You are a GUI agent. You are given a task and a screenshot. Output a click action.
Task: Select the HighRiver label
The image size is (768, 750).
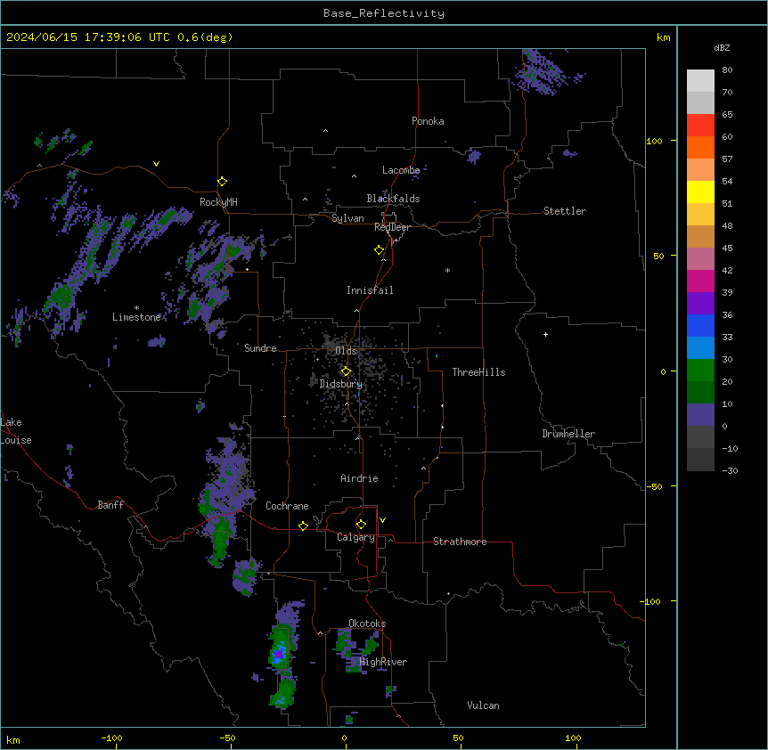383,662
